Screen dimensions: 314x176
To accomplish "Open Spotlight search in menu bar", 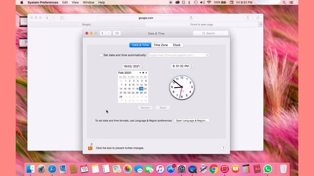I will (x=284, y=2).
